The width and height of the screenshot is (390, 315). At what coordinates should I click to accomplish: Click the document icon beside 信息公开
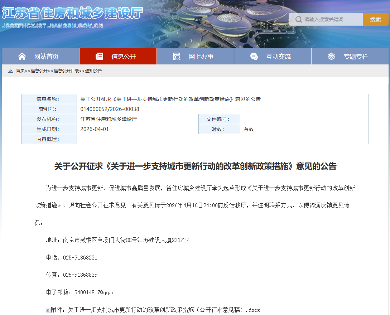click(99, 57)
